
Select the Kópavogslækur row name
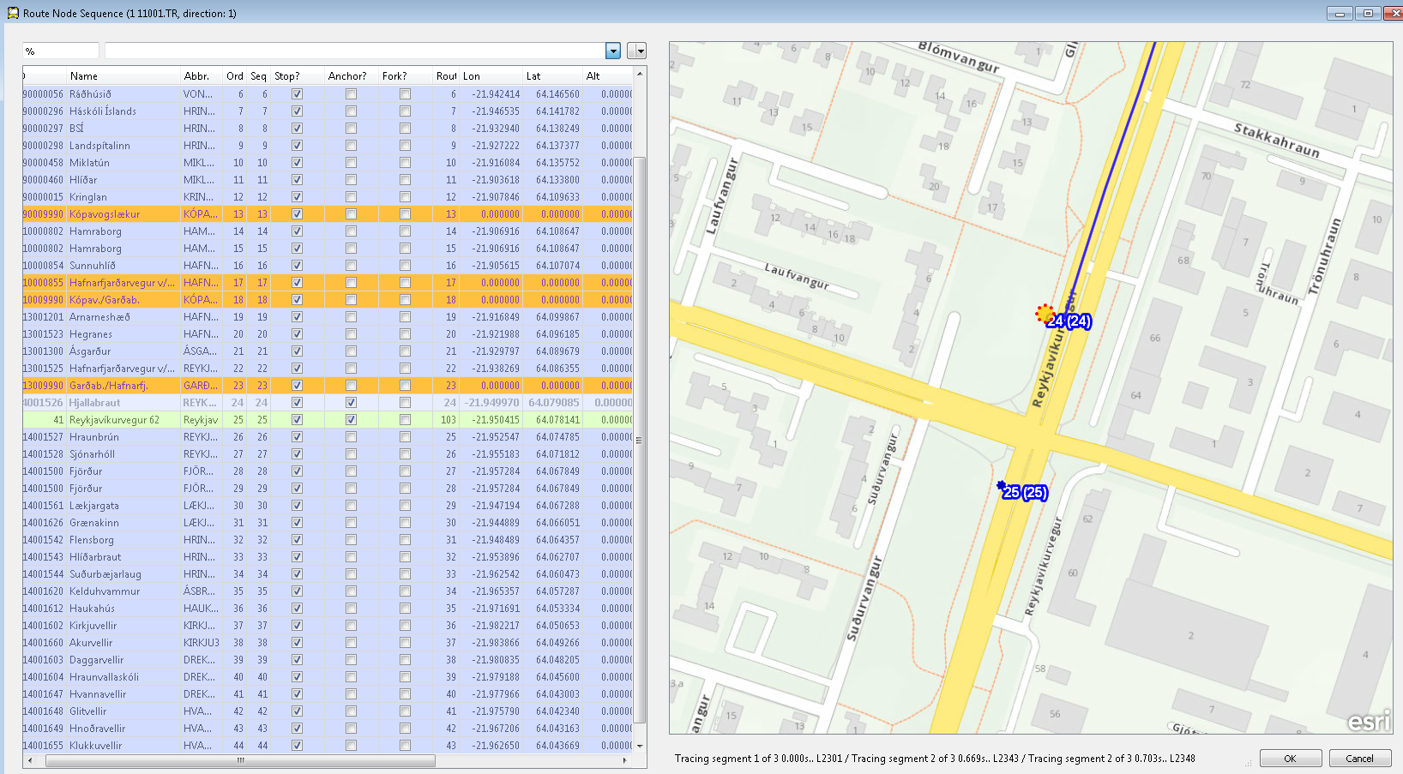point(105,214)
